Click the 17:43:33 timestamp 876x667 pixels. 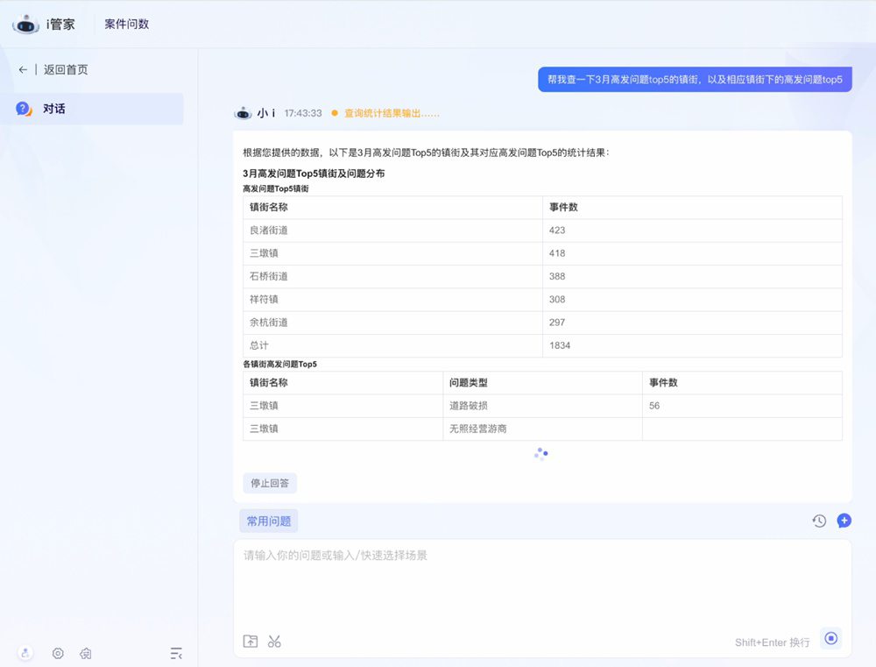303,113
